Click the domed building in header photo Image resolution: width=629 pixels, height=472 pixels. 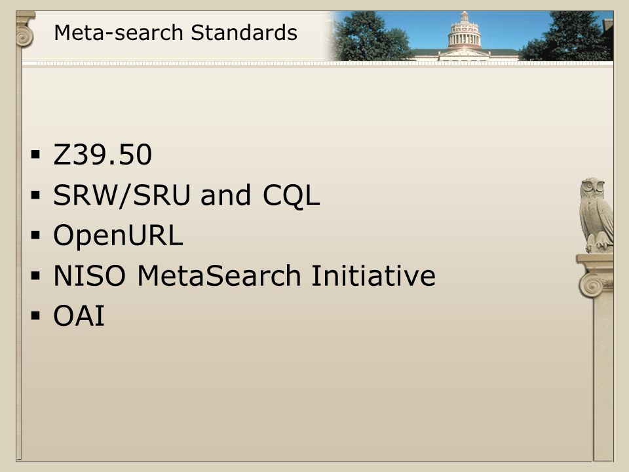click(x=464, y=35)
